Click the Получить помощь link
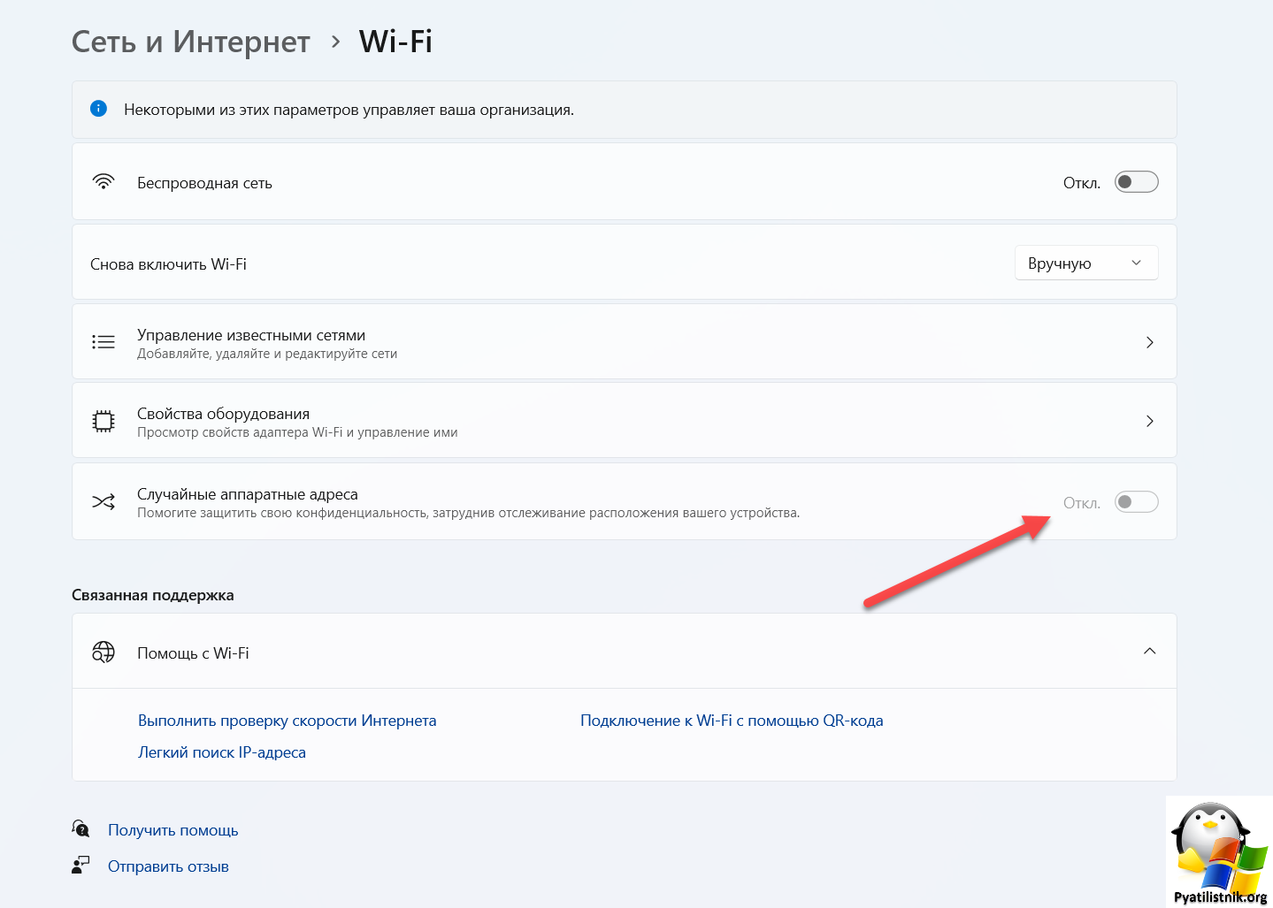 point(173,830)
